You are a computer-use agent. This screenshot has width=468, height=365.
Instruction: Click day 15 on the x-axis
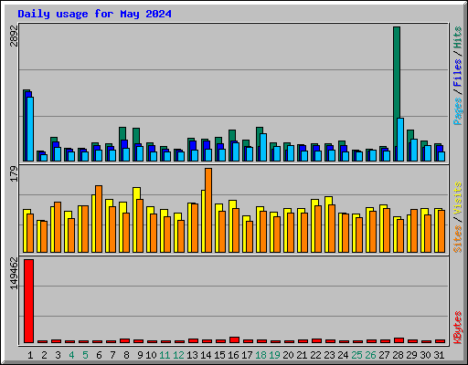[219, 355]
